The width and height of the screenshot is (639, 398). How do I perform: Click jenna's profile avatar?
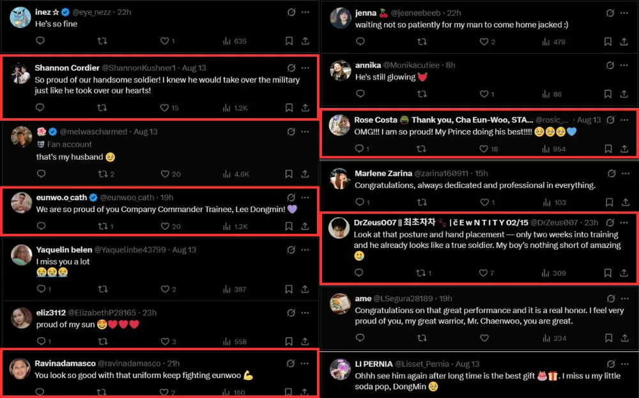(x=341, y=18)
